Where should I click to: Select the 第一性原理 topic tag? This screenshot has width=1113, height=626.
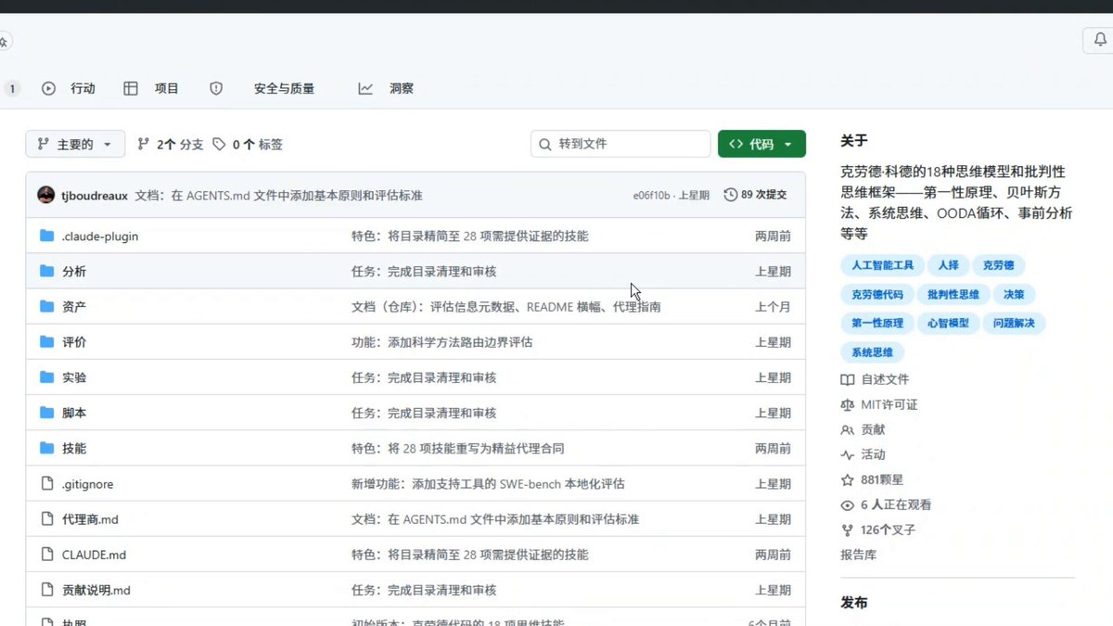click(x=876, y=323)
